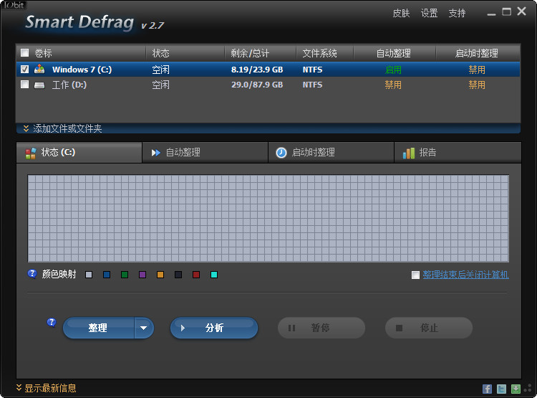Uncheck the Windows 7 (C:) checkbox
The height and width of the screenshot is (398, 537).
tap(24, 70)
